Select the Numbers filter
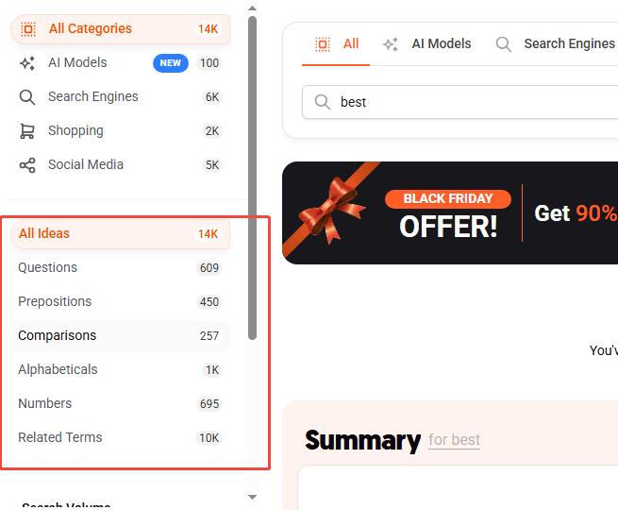Viewport: 618px width, 510px height. point(120,403)
